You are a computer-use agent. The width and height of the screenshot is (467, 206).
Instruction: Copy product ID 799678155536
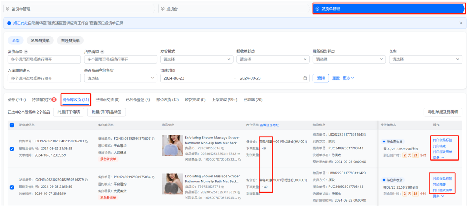tap(223, 148)
